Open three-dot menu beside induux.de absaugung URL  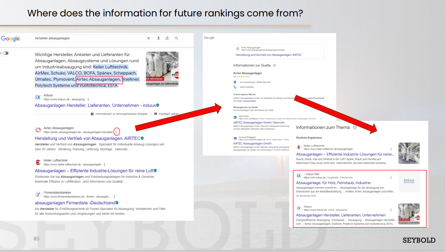tap(88, 99)
